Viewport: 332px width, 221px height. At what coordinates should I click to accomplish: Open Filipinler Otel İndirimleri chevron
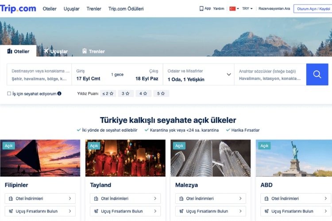tap(70, 198)
